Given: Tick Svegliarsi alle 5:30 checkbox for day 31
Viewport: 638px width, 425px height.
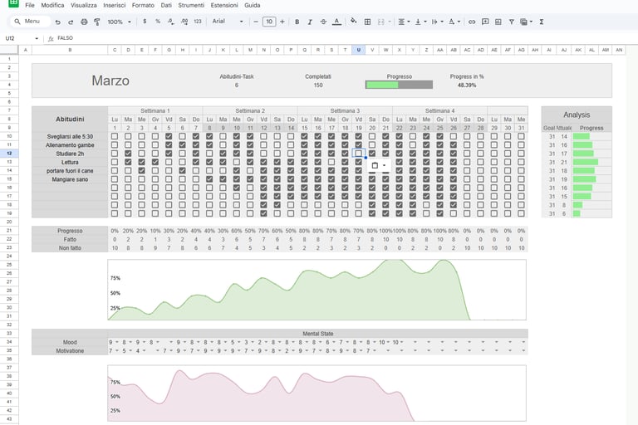Looking at the screenshot, I should click(x=521, y=136).
